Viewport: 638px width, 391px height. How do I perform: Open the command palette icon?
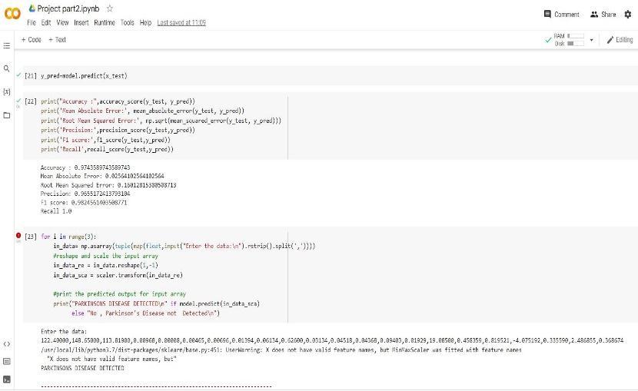click(7, 361)
